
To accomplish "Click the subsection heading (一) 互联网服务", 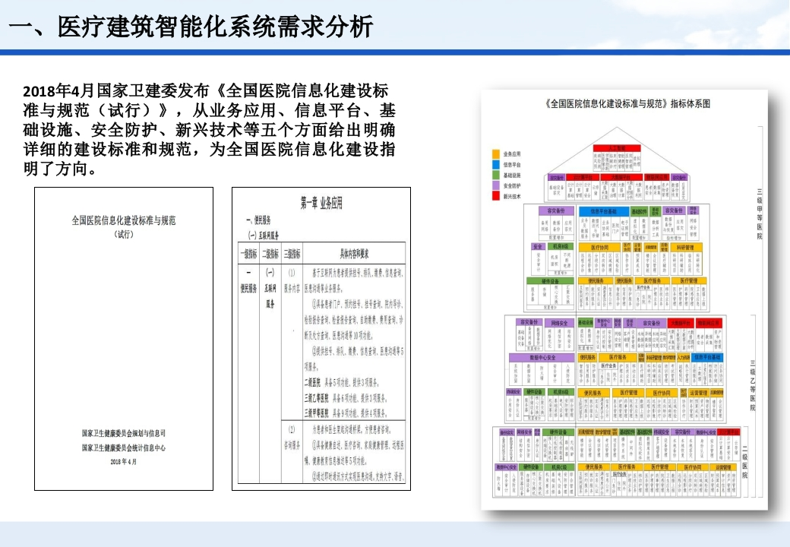I will 263,236.
